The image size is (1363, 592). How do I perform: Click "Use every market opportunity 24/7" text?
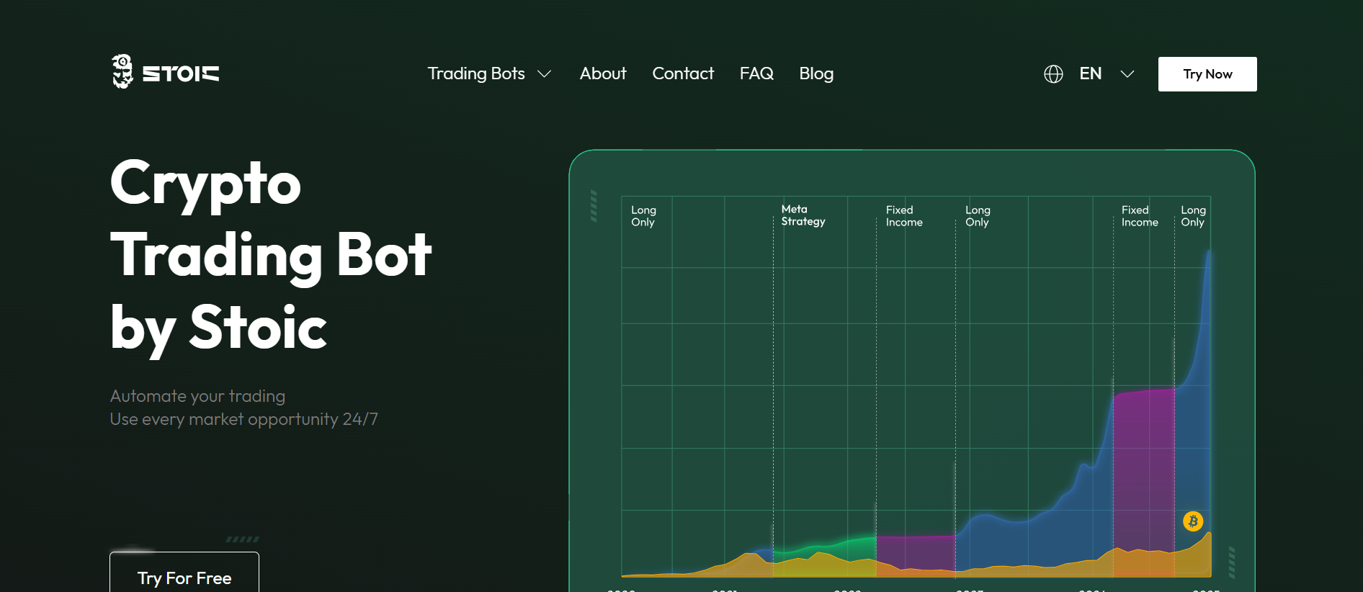[x=243, y=419]
